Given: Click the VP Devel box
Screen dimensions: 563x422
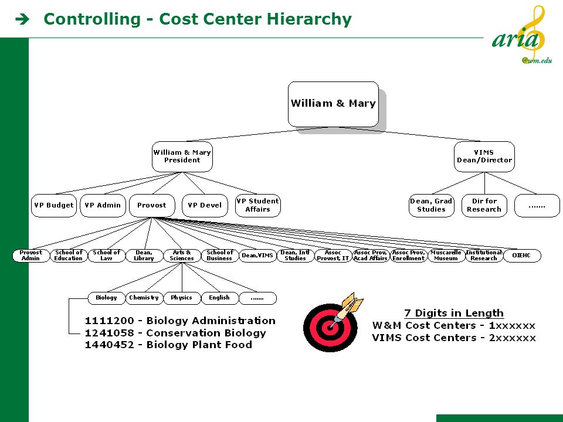Looking at the screenshot, I should [x=205, y=206].
